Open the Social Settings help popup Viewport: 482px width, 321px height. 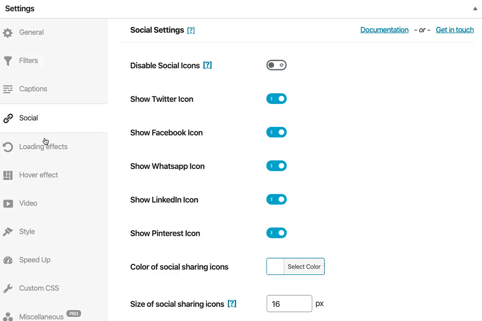click(191, 30)
